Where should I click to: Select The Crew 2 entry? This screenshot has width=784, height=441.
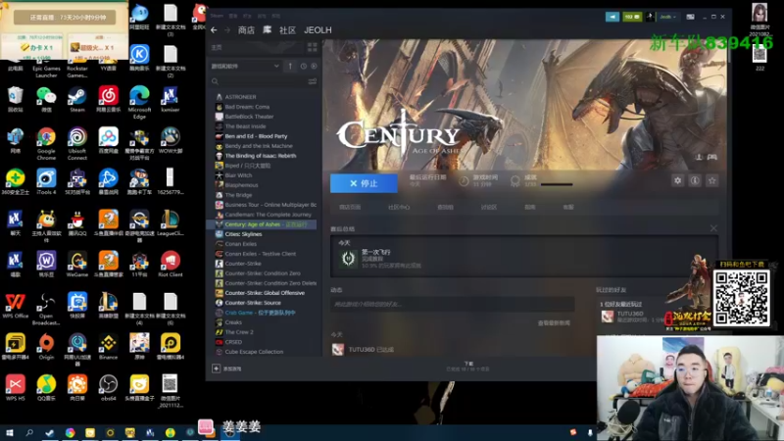(239, 332)
